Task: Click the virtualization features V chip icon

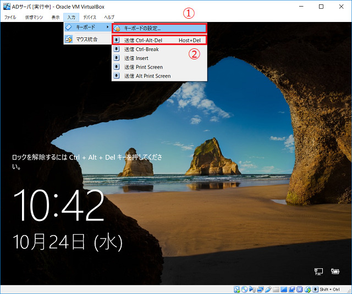Action: (x=300, y=290)
